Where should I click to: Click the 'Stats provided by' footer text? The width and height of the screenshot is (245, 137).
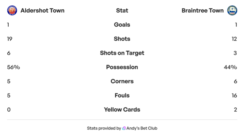(104, 128)
